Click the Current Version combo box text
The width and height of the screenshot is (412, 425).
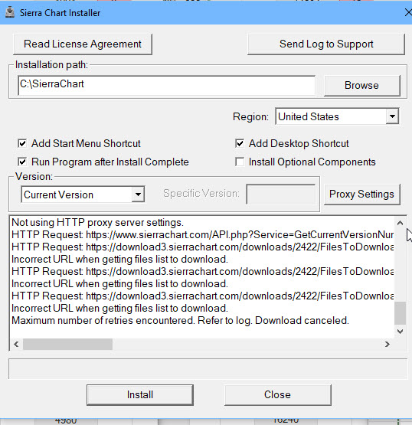click(58, 195)
